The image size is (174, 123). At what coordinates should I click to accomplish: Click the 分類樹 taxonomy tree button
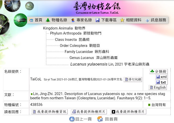tap(158, 72)
